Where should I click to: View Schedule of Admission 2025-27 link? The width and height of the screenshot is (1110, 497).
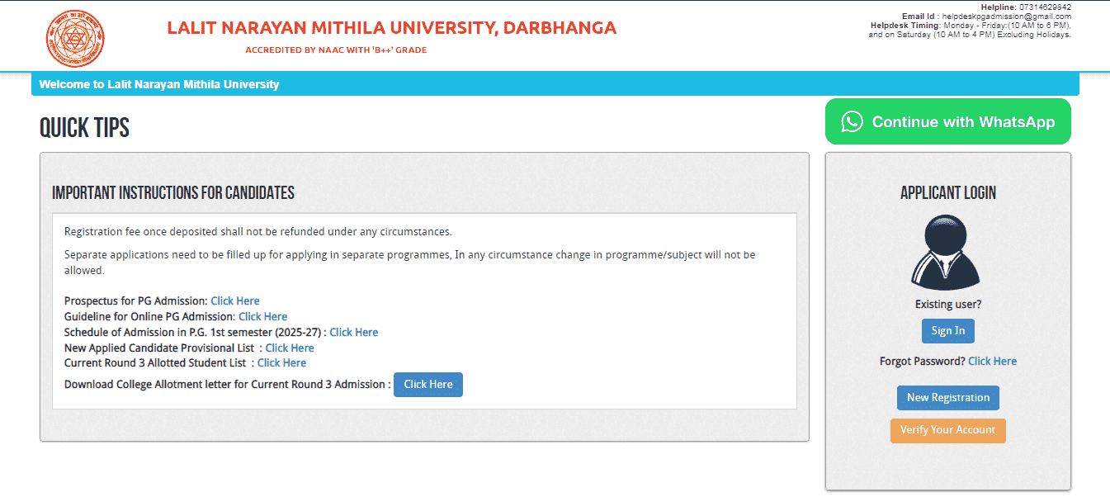coord(353,333)
